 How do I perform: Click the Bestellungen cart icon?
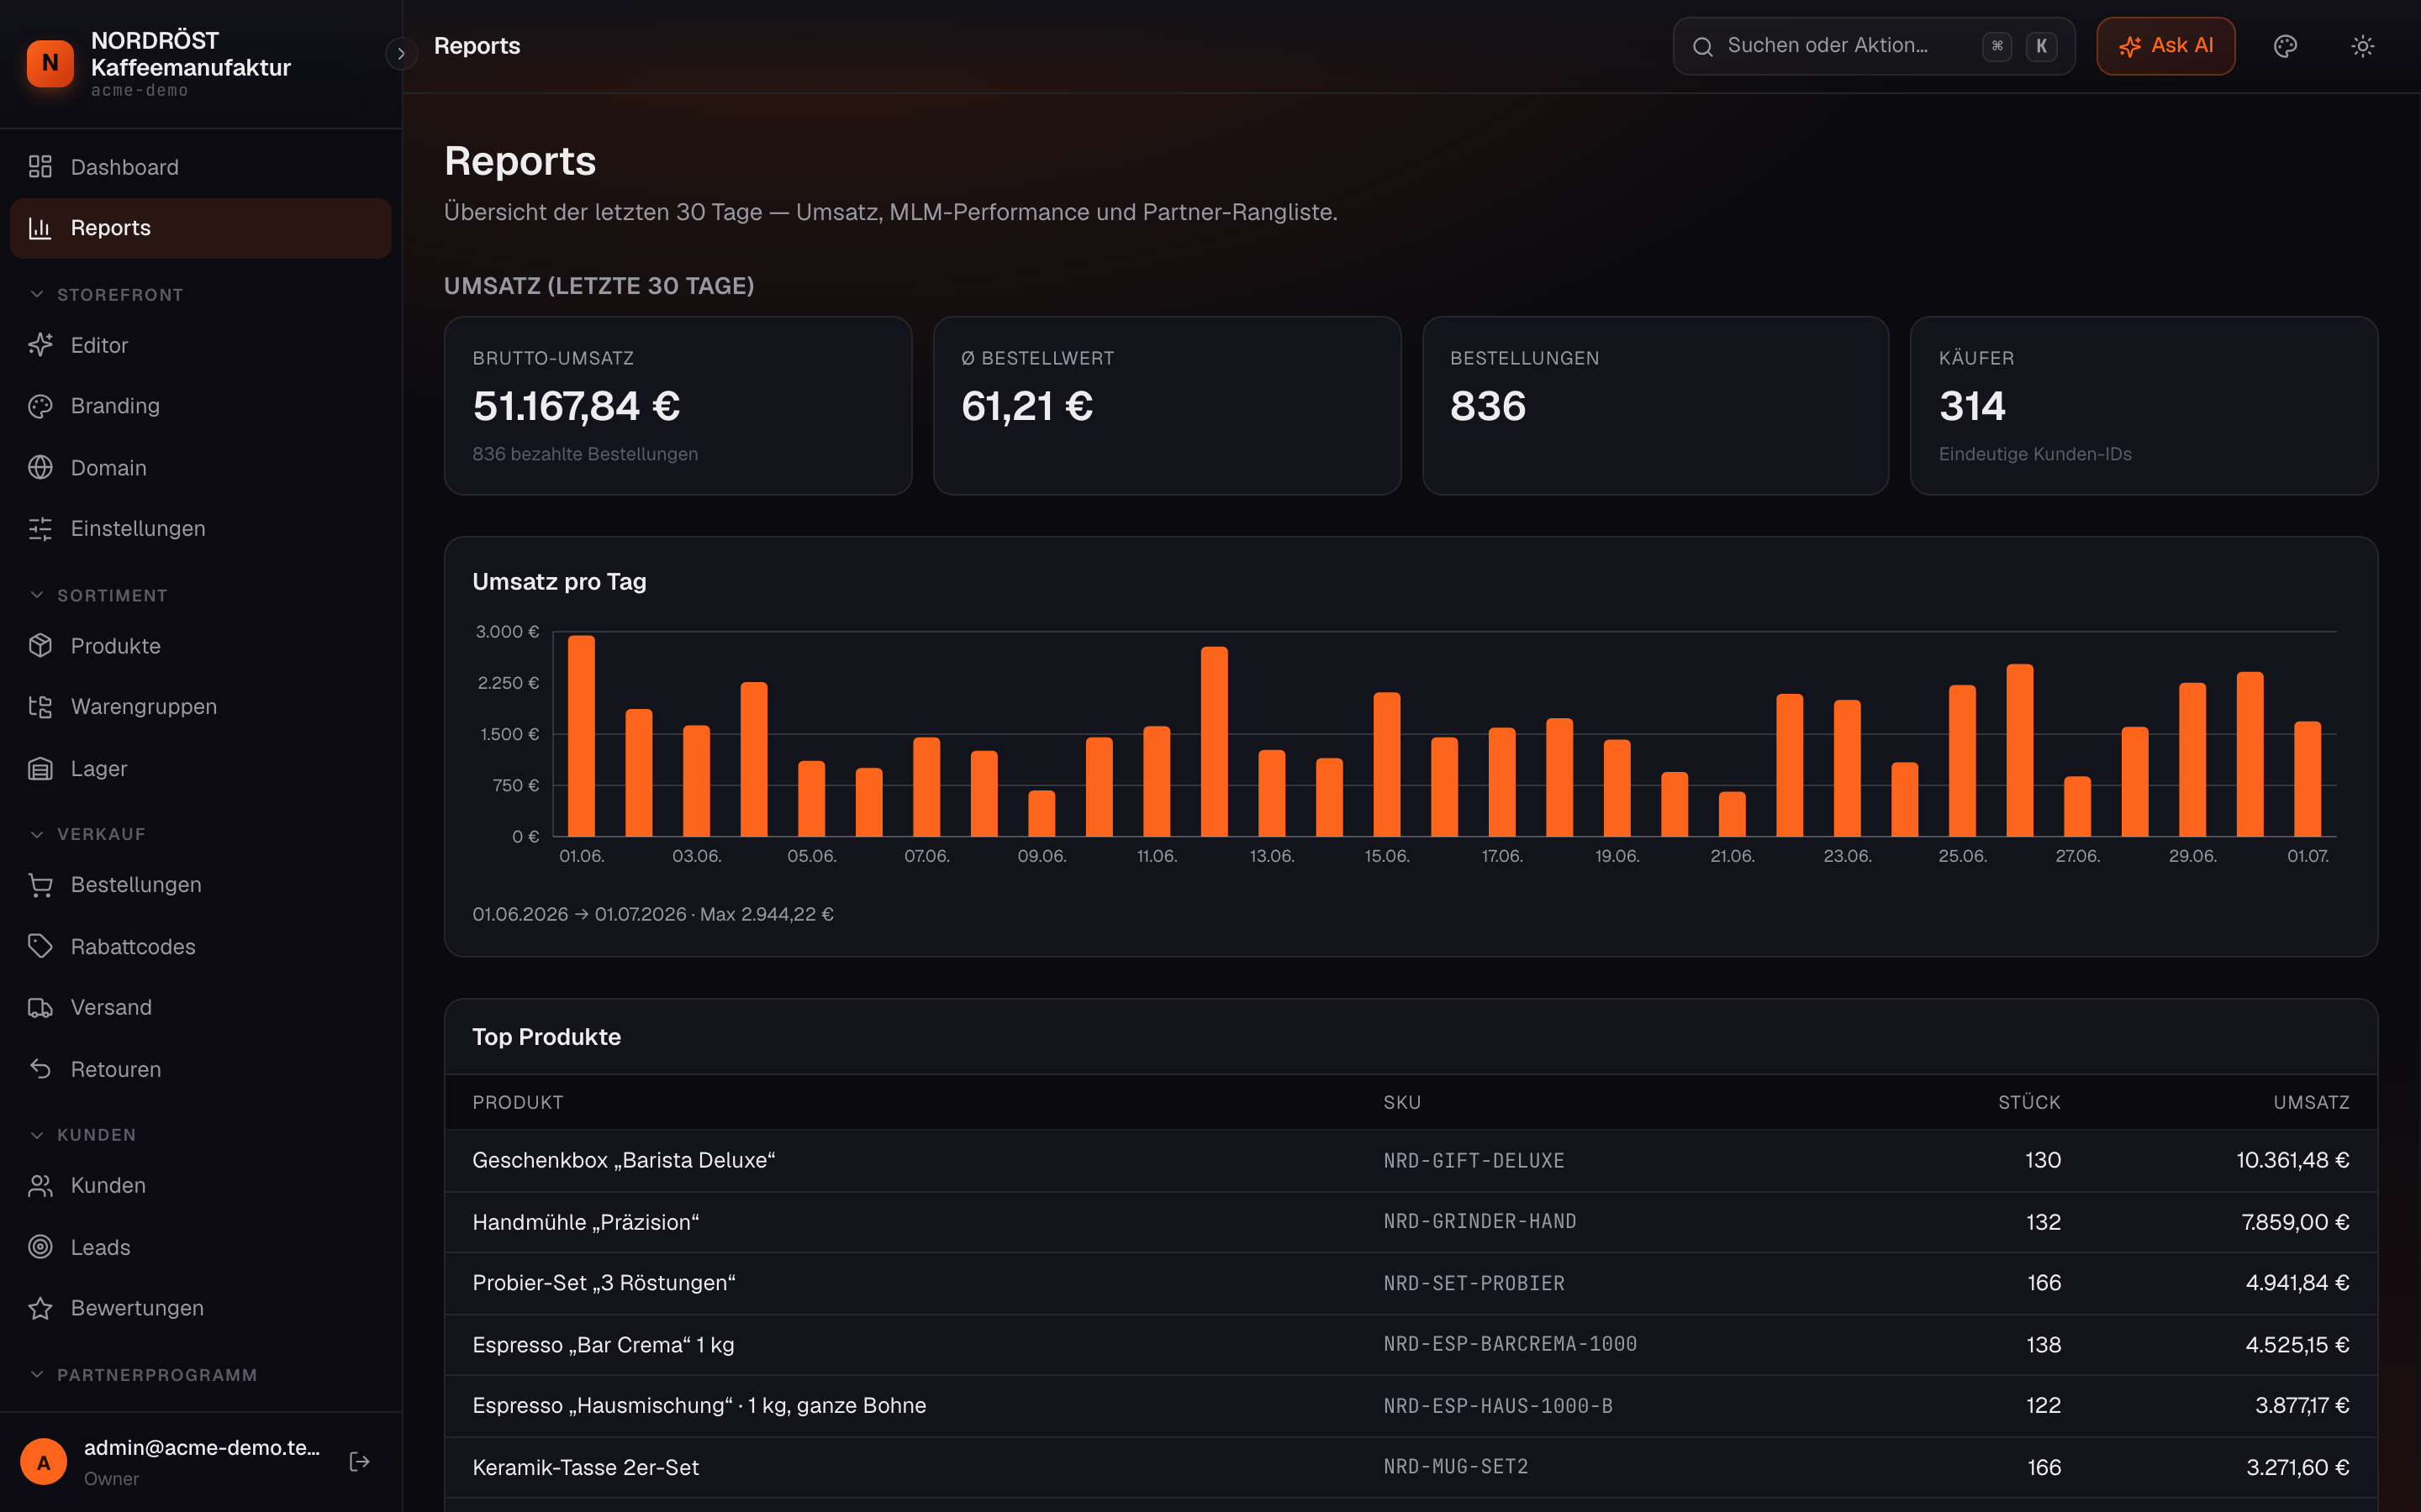pyautogui.click(x=40, y=885)
